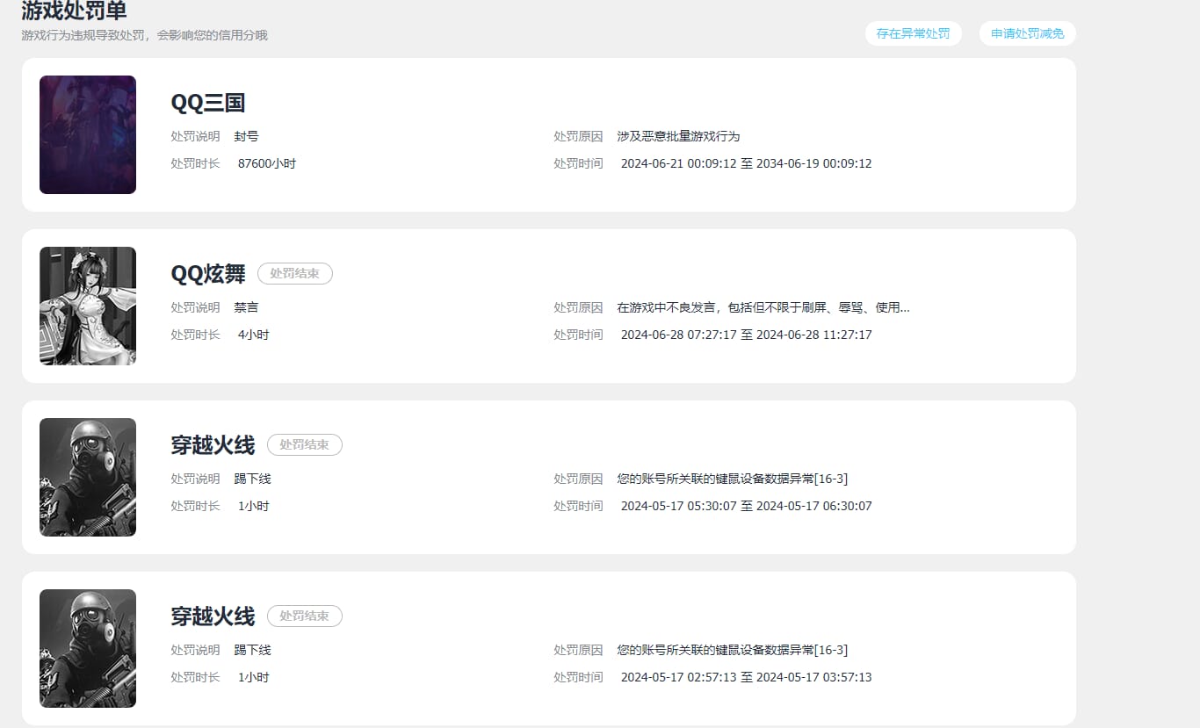Click the 处罚原因 label in the QQ三国 card
Image resolution: width=1200 pixels, height=728 pixels.
pos(578,137)
